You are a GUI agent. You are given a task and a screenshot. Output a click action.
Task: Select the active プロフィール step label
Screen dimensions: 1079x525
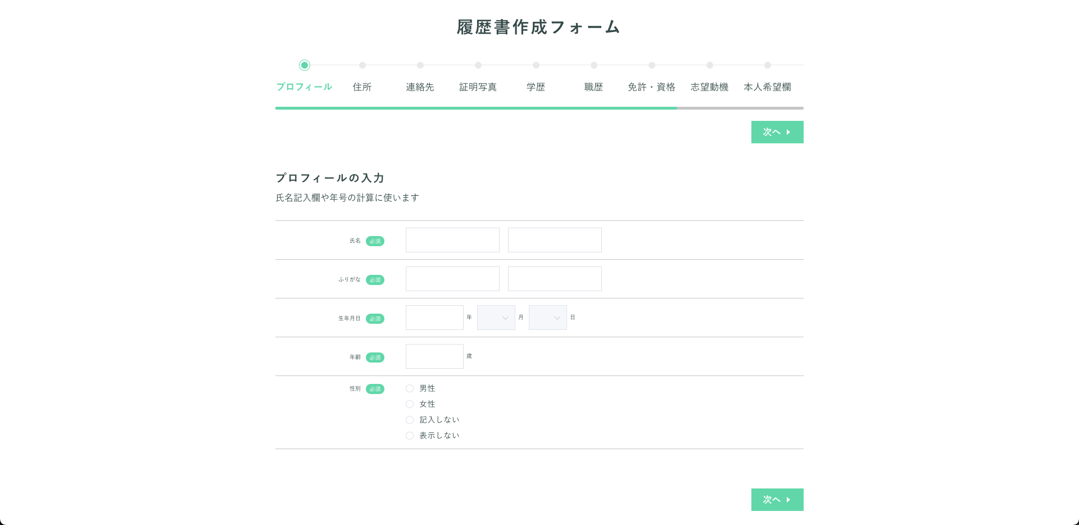[304, 87]
